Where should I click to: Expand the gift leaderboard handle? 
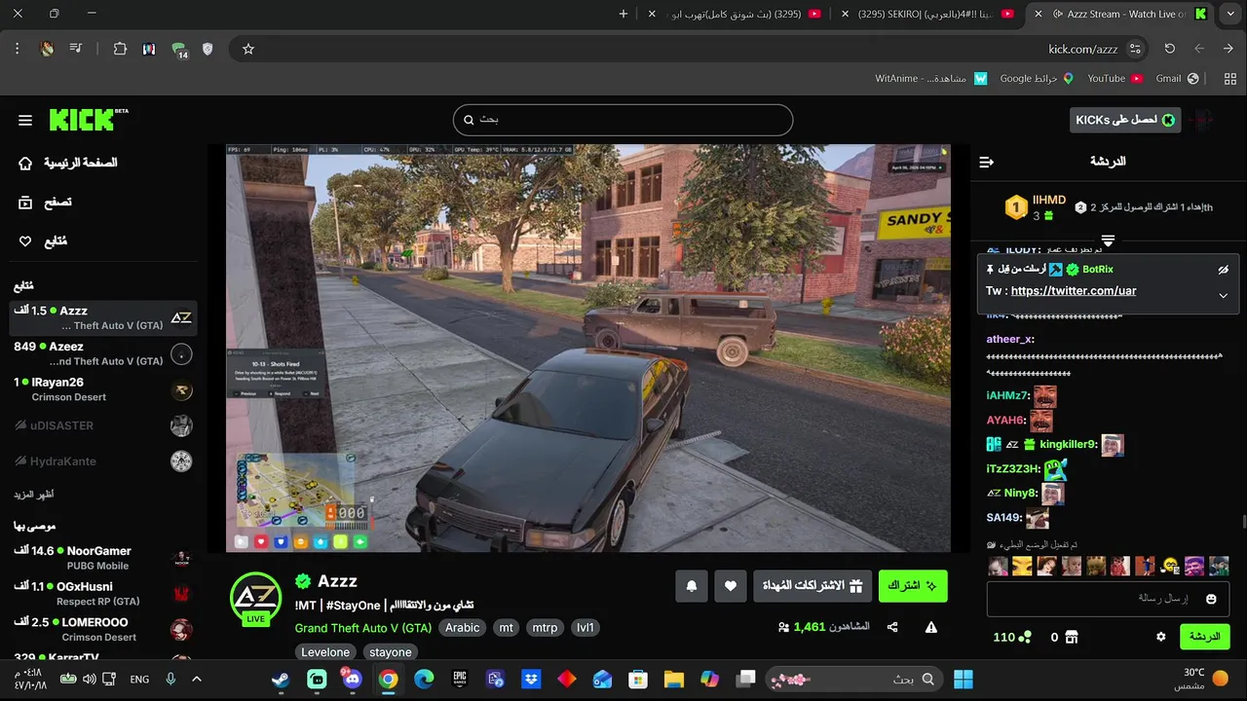(x=1108, y=240)
